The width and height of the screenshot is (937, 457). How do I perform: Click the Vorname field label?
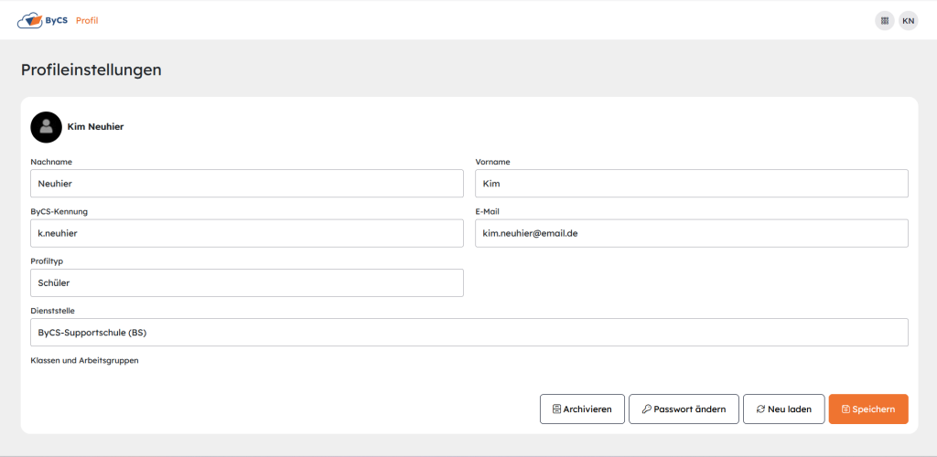coord(493,162)
